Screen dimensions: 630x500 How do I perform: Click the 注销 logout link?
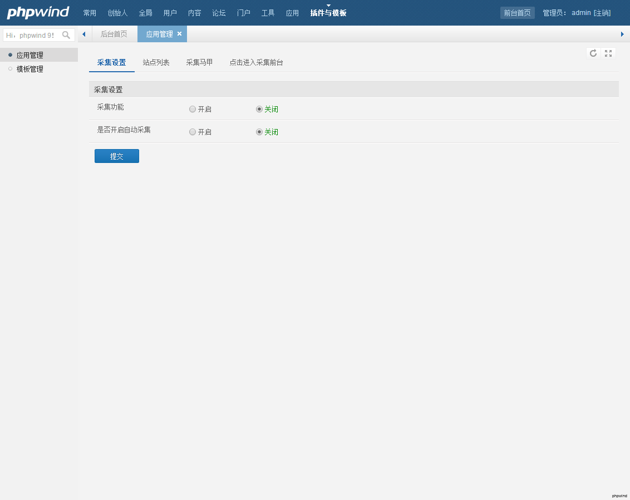(x=602, y=13)
